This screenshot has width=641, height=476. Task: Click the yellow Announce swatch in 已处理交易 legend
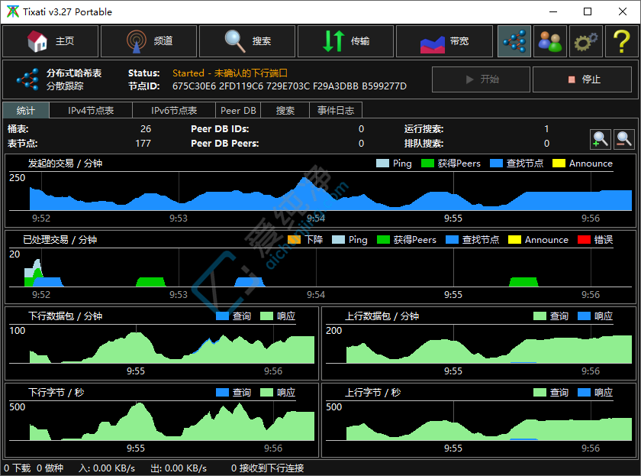[514, 240]
